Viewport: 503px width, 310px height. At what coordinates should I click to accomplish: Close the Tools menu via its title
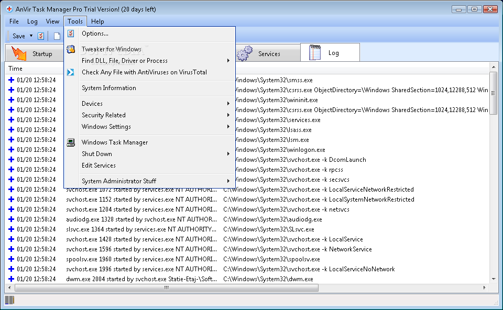click(75, 21)
